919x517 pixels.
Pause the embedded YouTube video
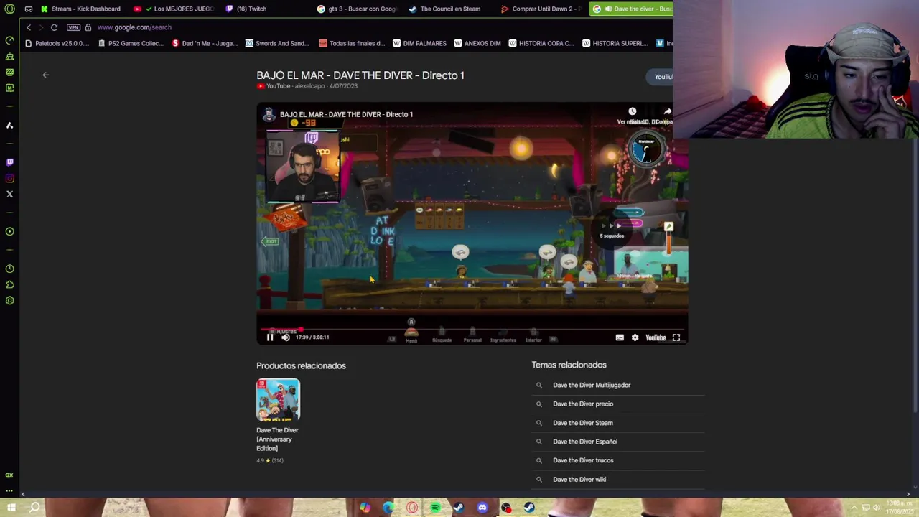coord(270,337)
